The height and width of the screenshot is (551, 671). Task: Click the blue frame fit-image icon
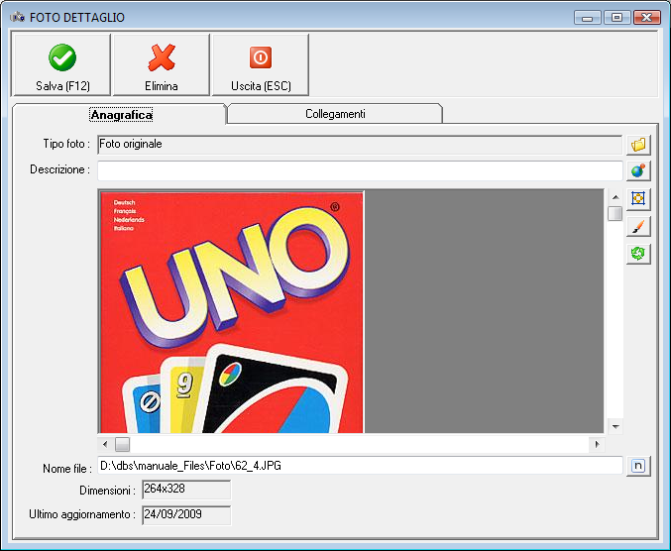[x=638, y=198]
